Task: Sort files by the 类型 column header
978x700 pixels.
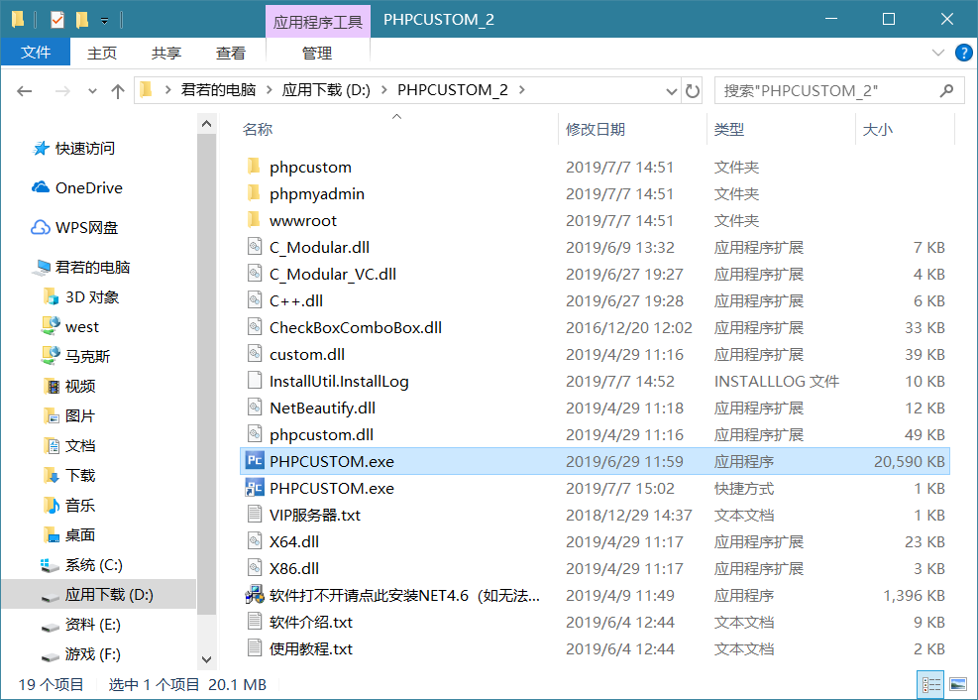Action: point(729,129)
